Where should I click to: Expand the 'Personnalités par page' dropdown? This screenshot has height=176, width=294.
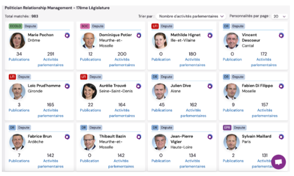[279, 16]
